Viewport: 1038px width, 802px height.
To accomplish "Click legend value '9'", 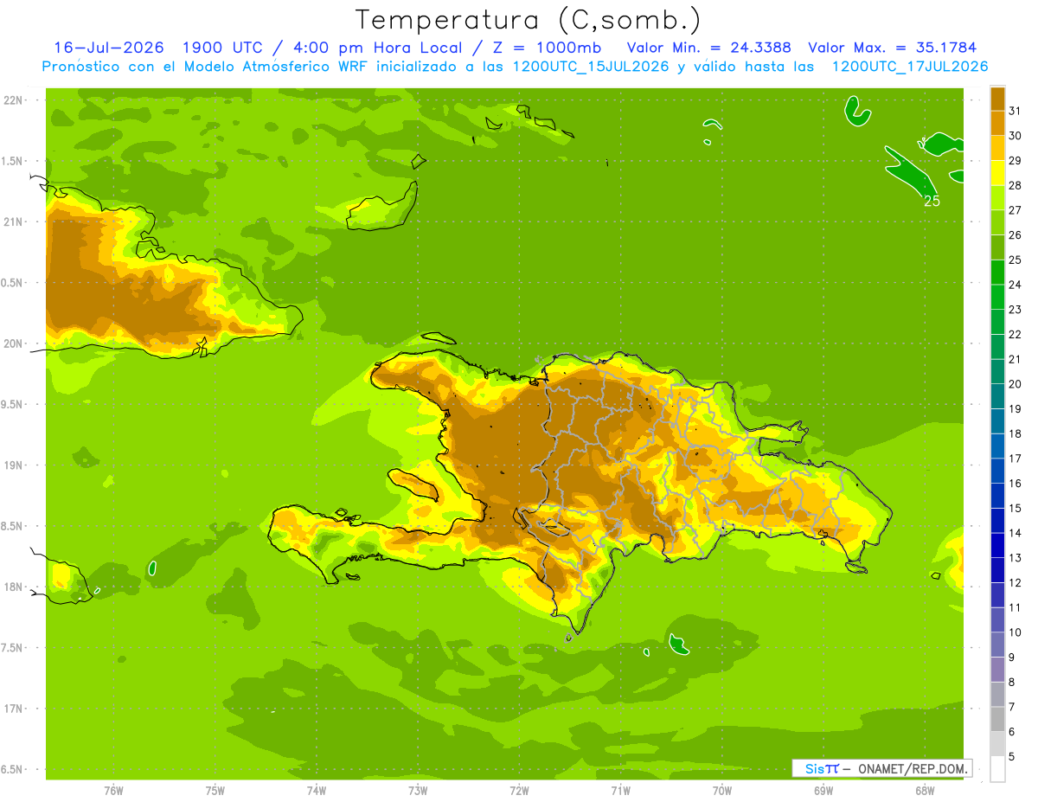I will [x=1012, y=658].
